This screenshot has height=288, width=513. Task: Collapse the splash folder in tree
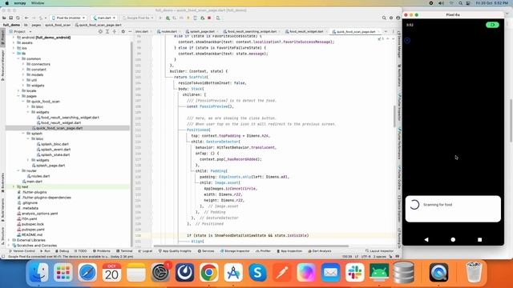23,134
